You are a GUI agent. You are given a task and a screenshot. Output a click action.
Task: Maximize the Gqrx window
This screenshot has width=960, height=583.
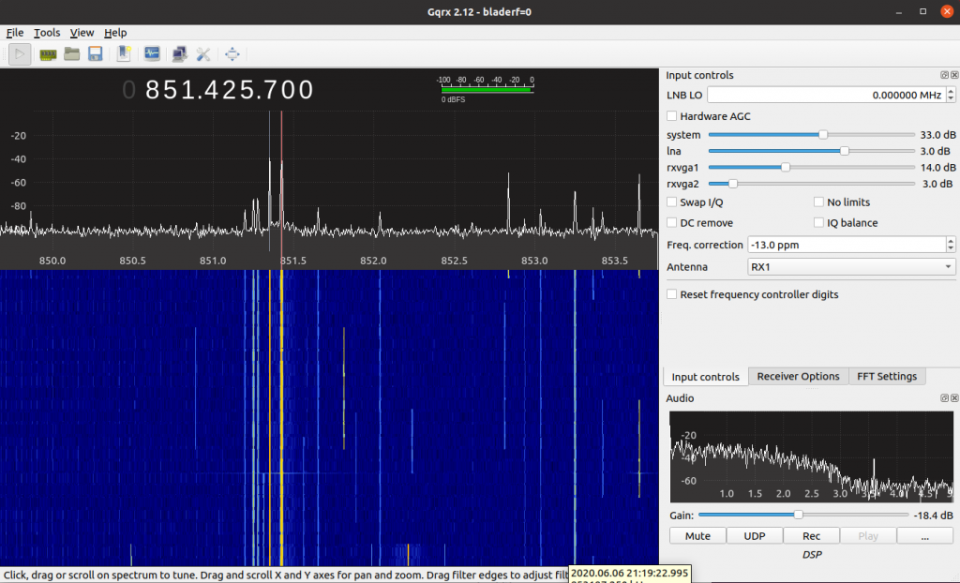point(922,11)
